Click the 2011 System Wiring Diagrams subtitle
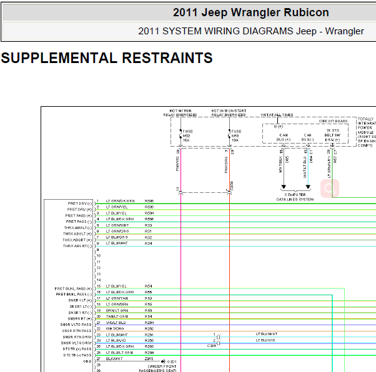 [251, 31]
